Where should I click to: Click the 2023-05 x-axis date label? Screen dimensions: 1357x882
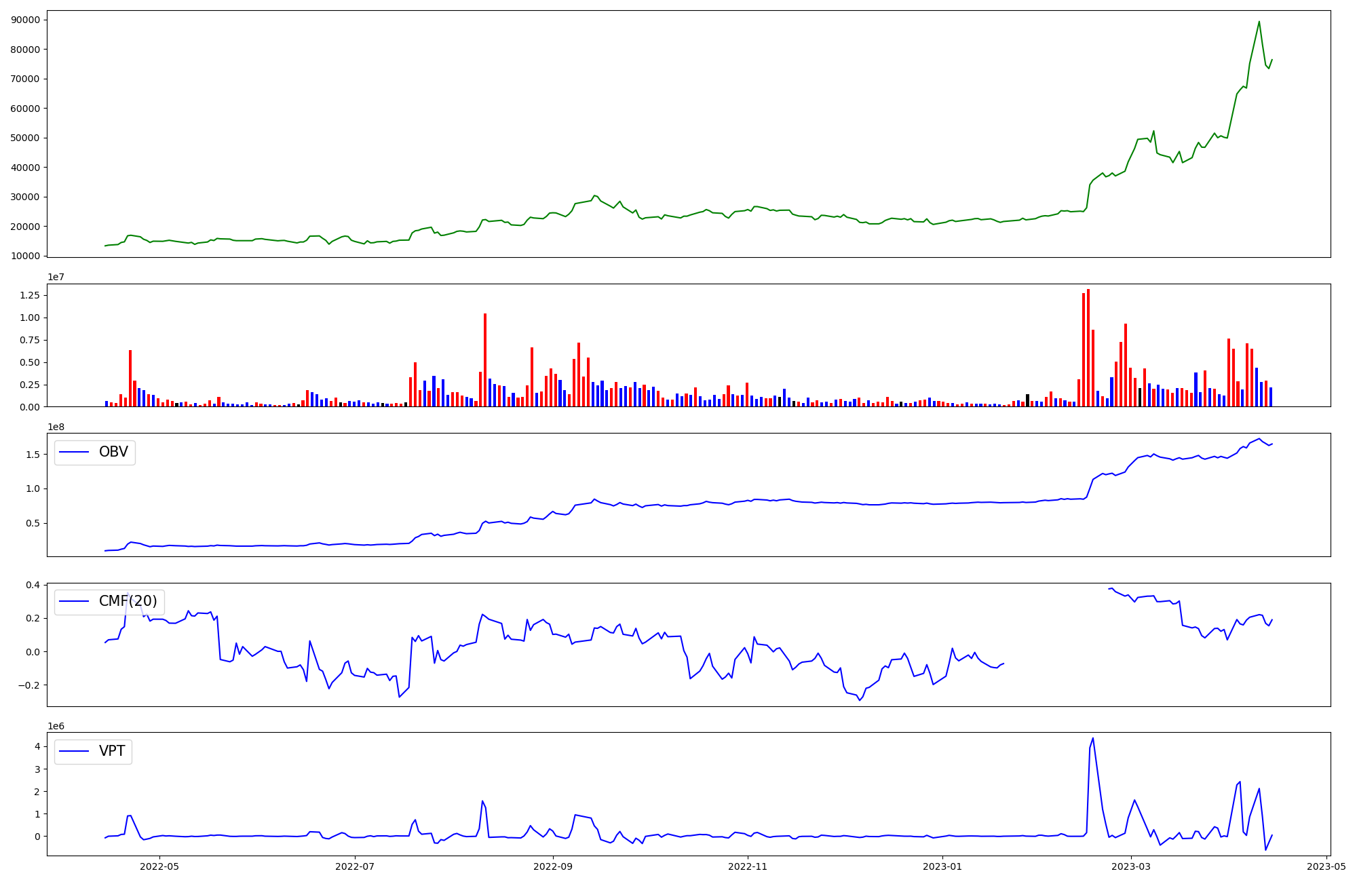click(x=1326, y=866)
